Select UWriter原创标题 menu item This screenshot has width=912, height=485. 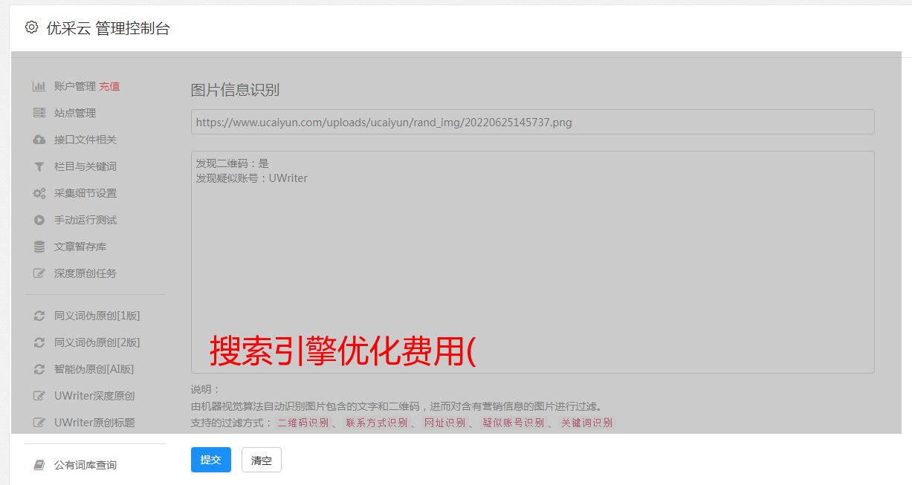[x=94, y=423]
